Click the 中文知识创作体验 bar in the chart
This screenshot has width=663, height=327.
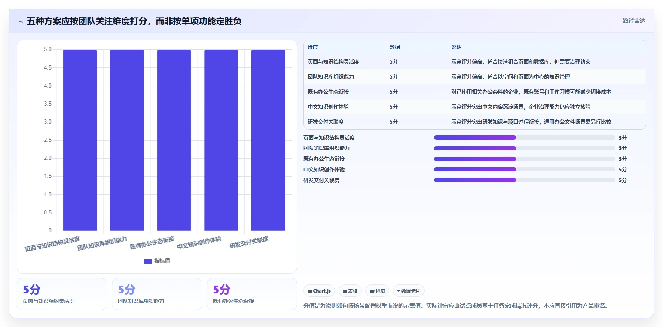[221, 140]
